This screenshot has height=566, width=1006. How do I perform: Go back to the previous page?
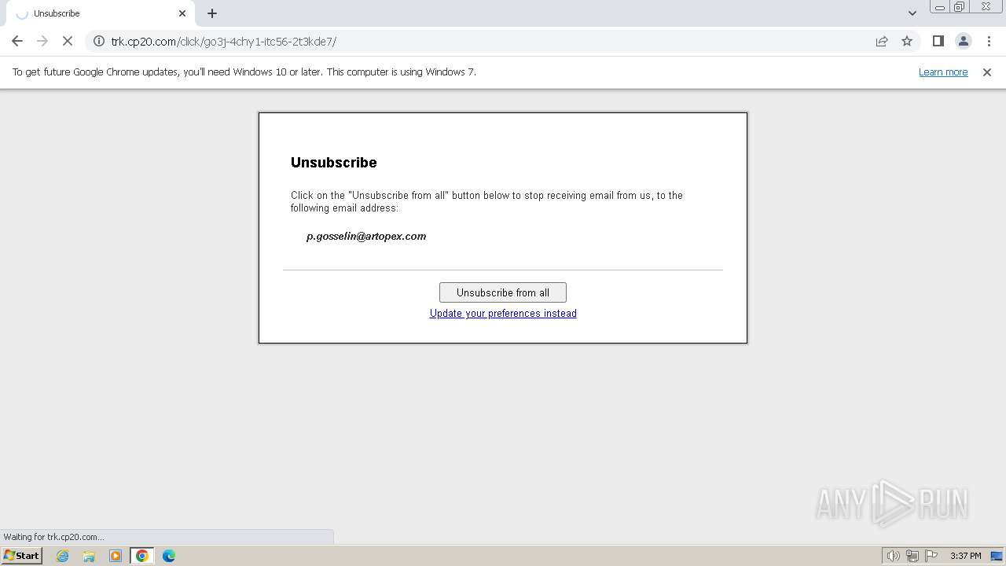coord(17,41)
